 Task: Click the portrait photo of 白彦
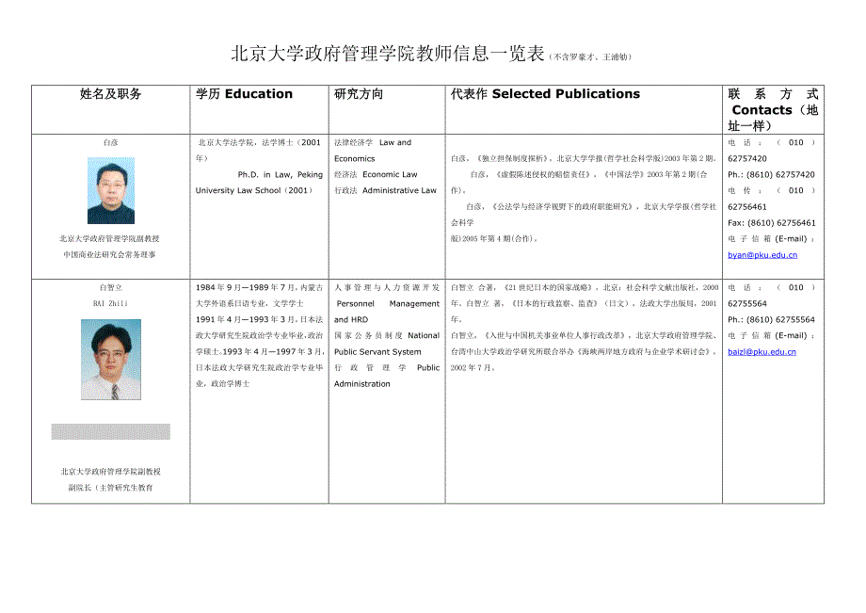tap(111, 190)
